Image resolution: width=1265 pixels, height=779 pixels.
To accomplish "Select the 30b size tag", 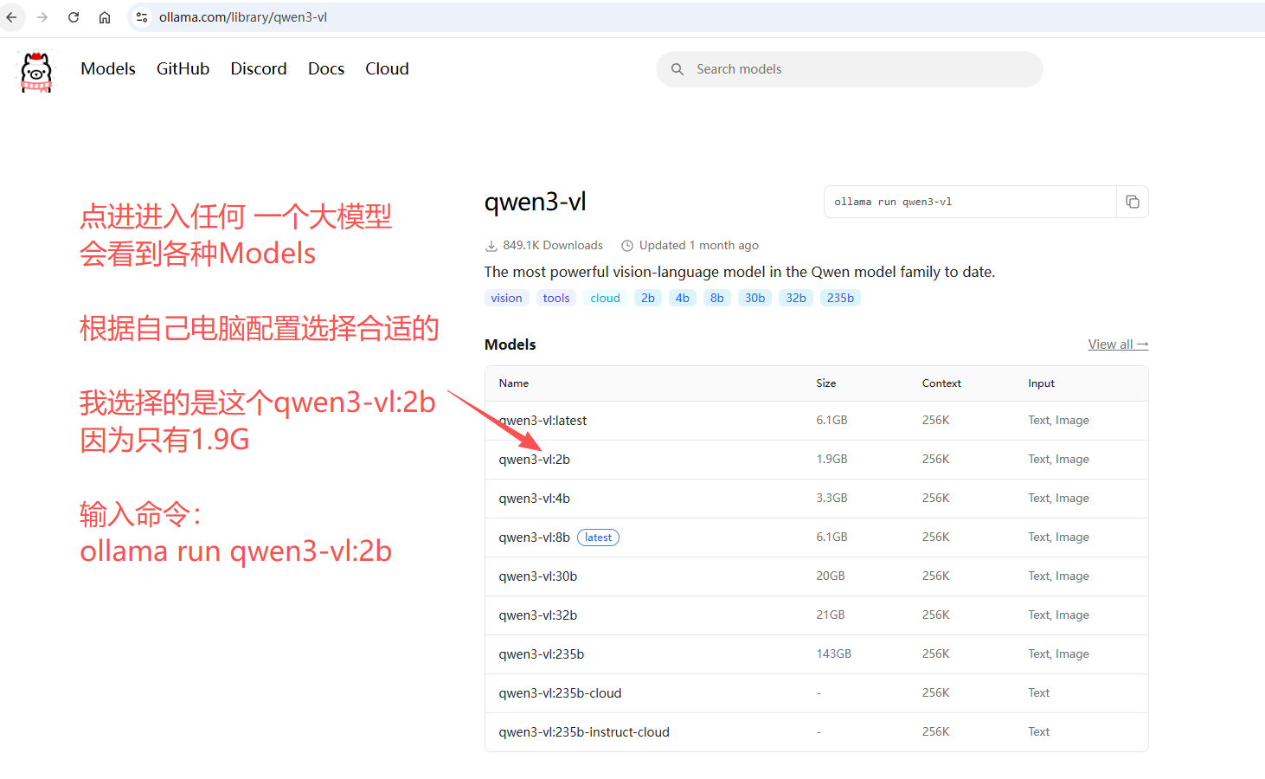I will pos(755,298).
